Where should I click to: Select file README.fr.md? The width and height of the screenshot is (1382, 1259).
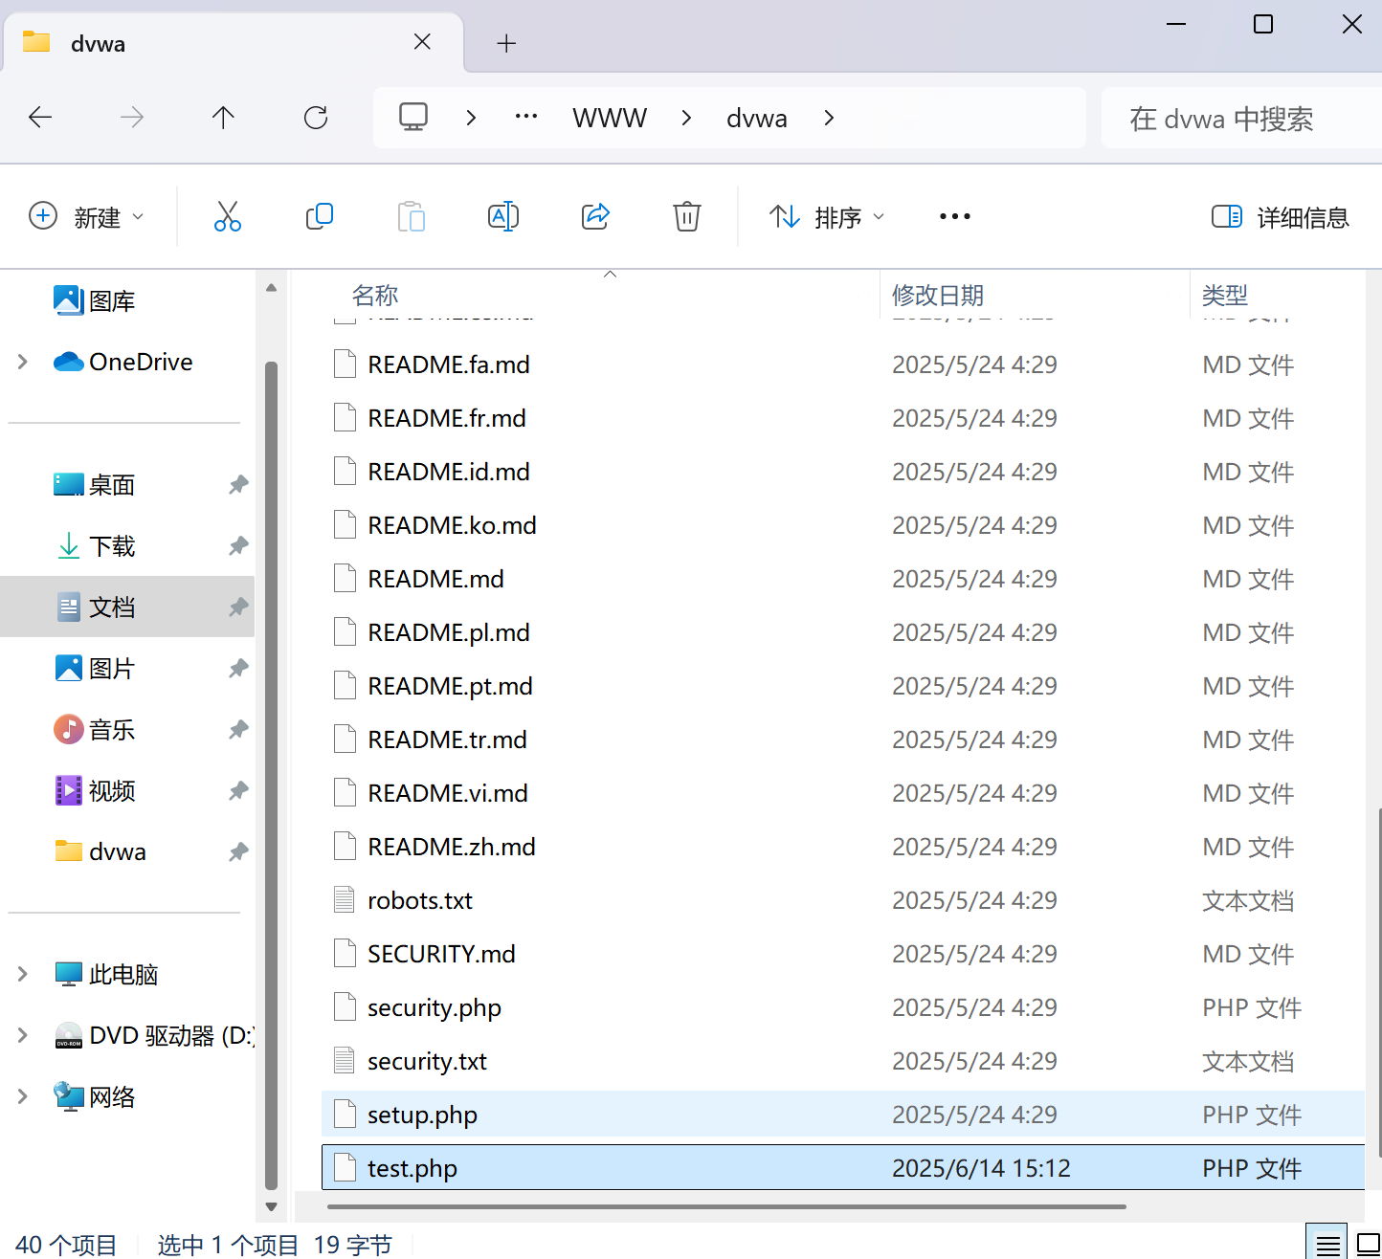tap(843, 418)
